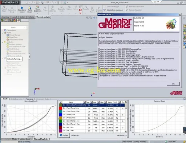The width and height of the screenshot is (186, 143).
Task: Switch to the Sketch ribbon tab
Action: tap(22, 17)
